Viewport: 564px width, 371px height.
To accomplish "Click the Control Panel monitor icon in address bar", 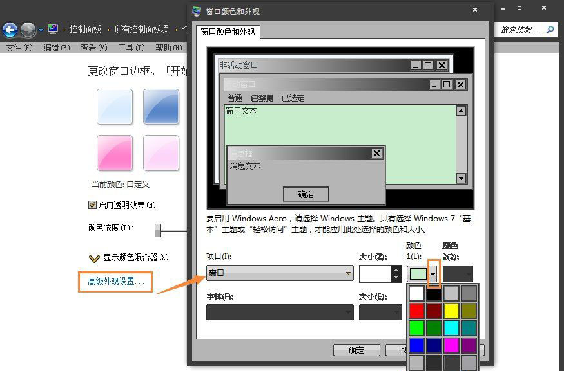I will point(52,29).
